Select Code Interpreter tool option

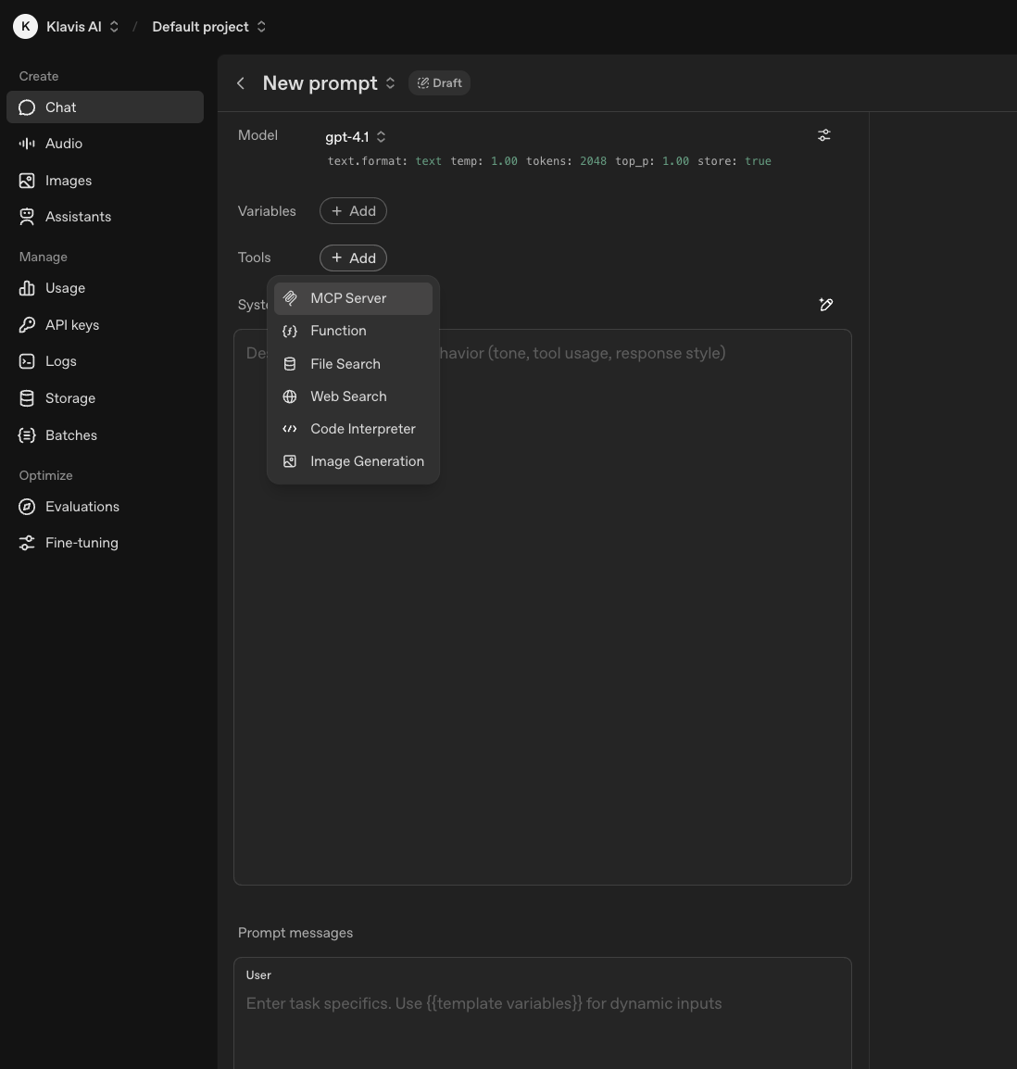tap(353, 429)
